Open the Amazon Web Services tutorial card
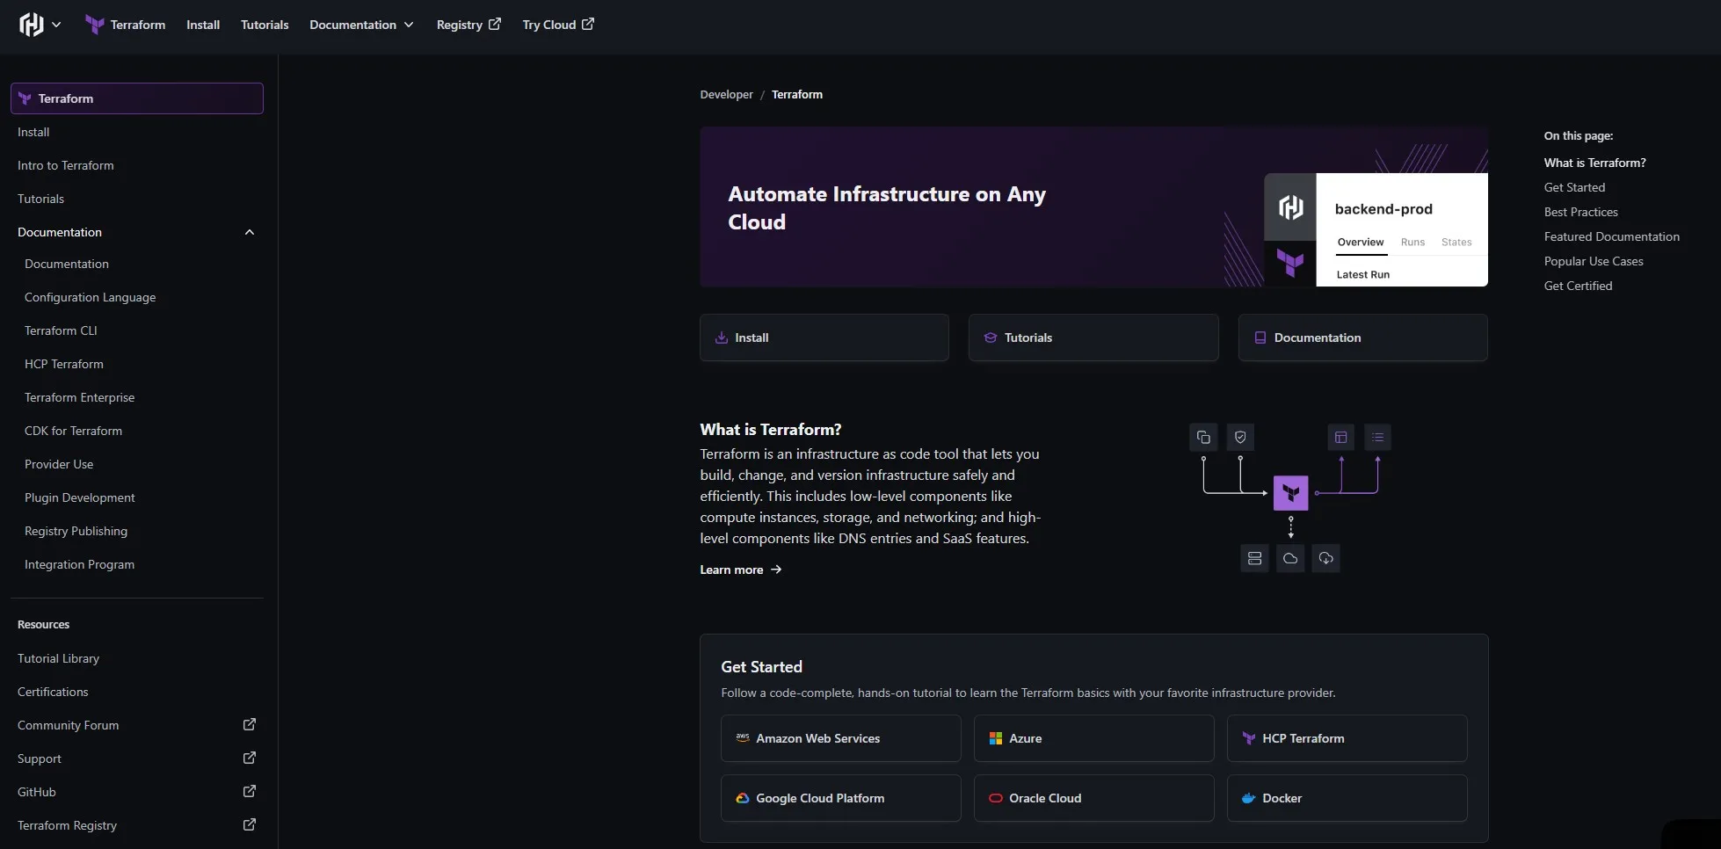Viewport: 1721px width, 849px height. tap(841, 738)
